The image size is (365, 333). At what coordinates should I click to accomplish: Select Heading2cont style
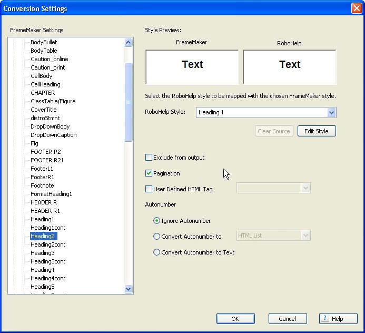(48, 244)
